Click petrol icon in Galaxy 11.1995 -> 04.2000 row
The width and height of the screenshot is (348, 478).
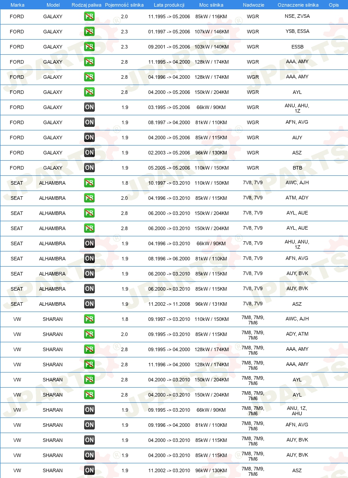(89, 61)
